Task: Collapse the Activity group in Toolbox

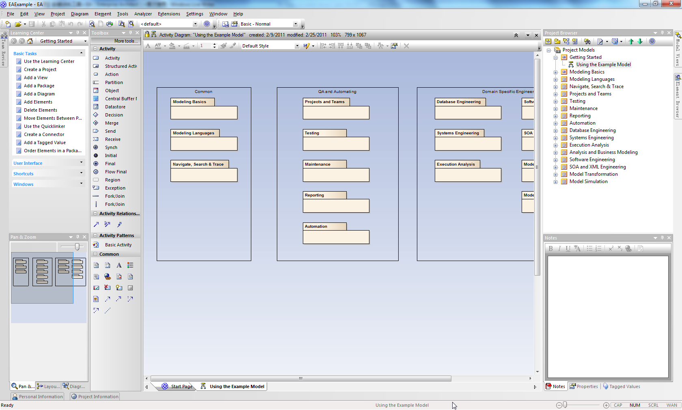Action: [x=95, y=49]
